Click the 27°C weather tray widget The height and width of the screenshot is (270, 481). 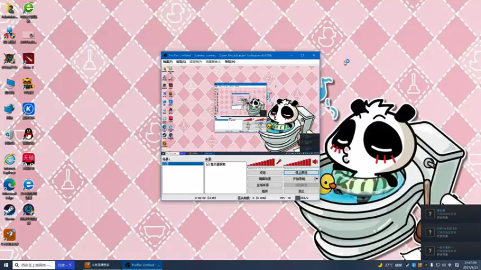pyautogui.click(x=390, y=265)
